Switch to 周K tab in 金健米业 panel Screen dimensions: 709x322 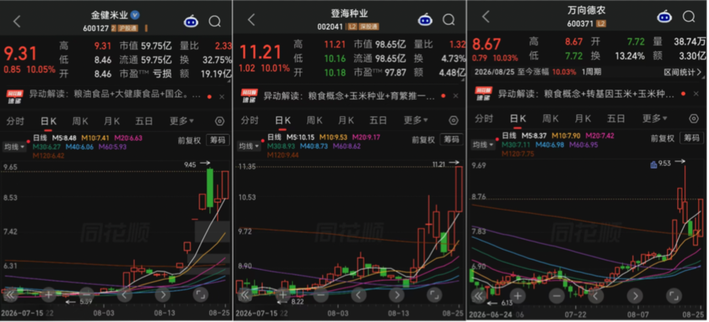point(80,121)
